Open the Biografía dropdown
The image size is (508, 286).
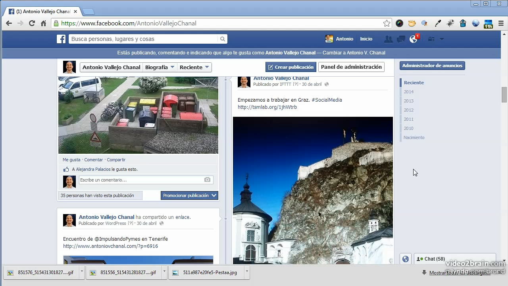point(160,67)
